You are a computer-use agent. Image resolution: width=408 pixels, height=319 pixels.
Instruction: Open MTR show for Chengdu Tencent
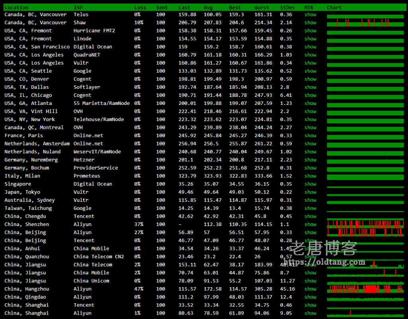(310, 217)
